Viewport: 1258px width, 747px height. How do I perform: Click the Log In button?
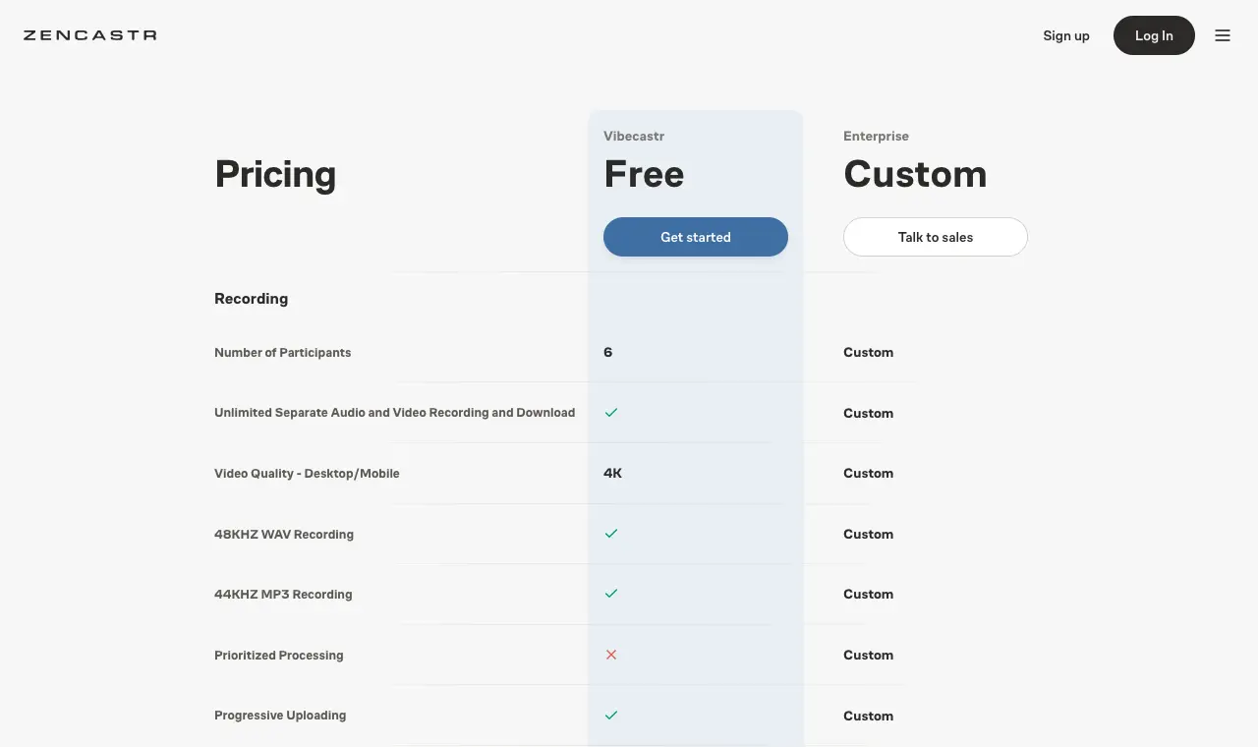click(1154, 35)
